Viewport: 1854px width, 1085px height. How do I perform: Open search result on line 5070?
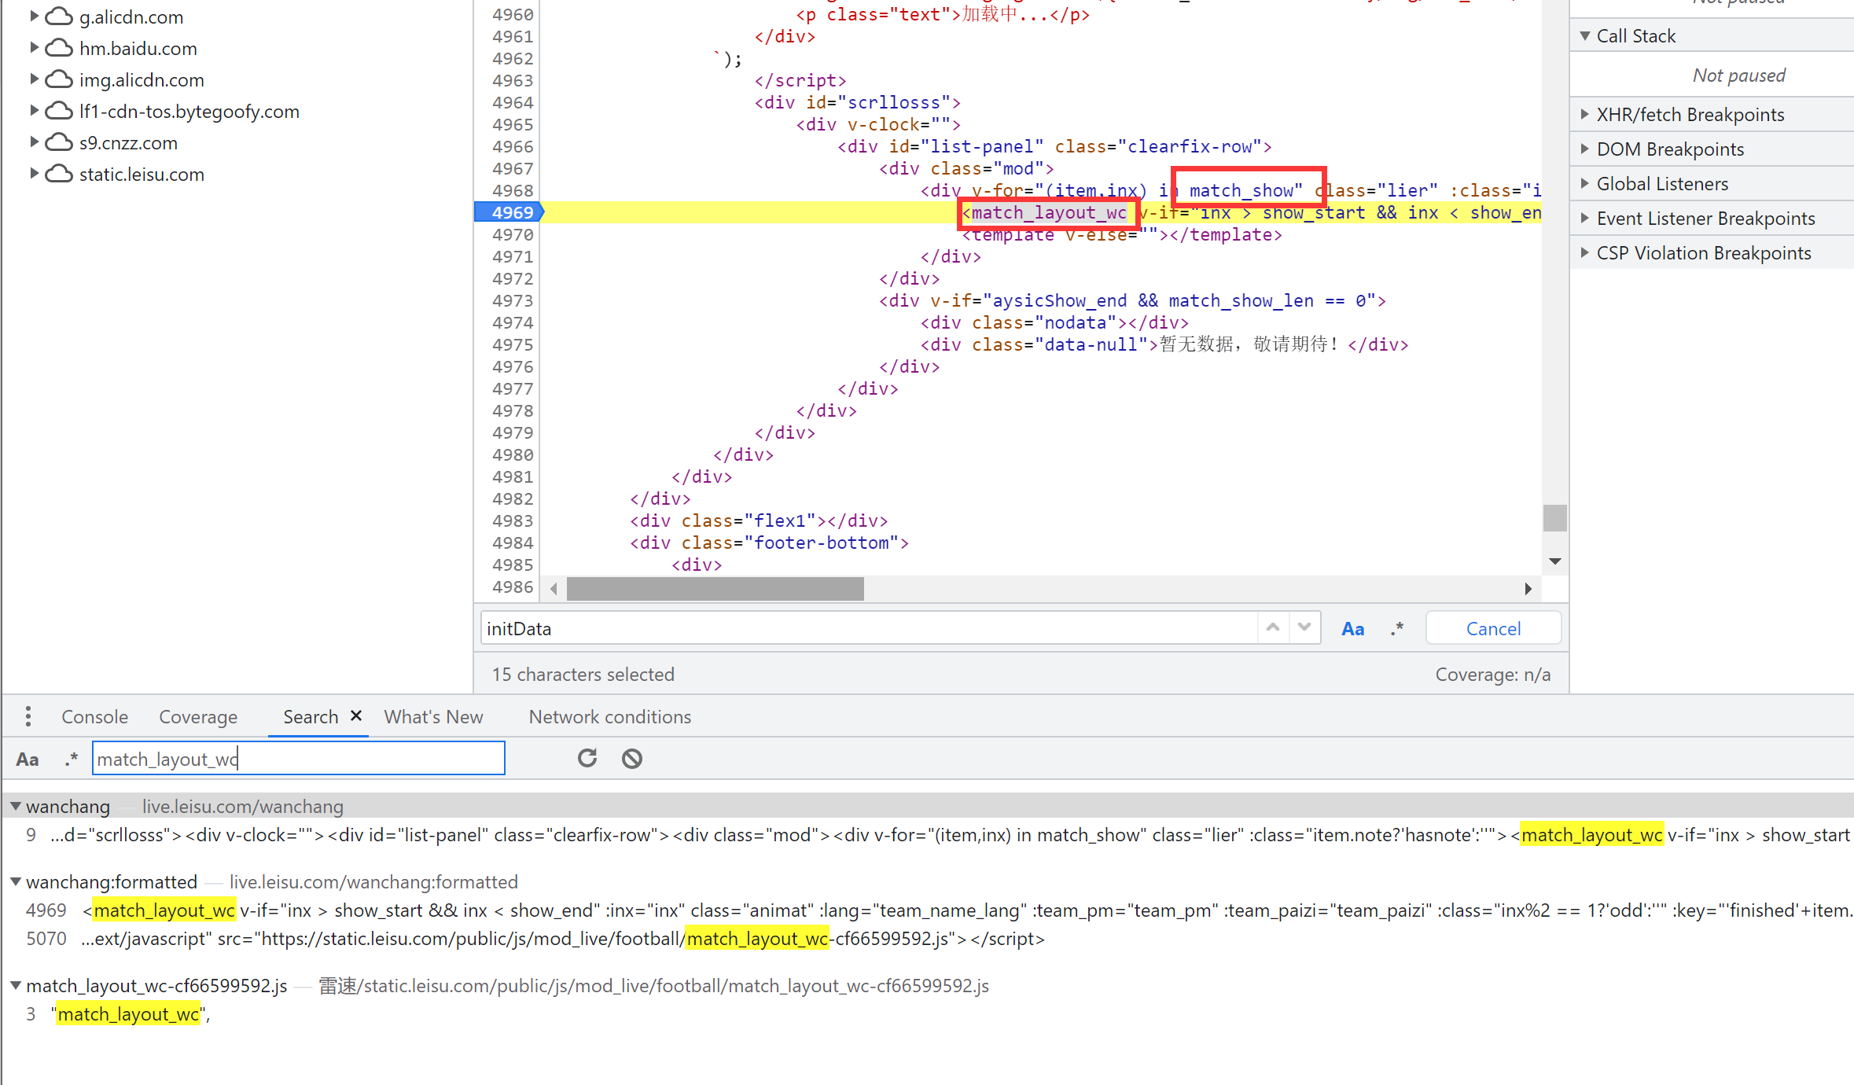(x=928, y=939)
